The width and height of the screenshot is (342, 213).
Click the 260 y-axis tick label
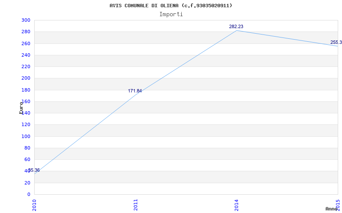[x=26, y=43]
